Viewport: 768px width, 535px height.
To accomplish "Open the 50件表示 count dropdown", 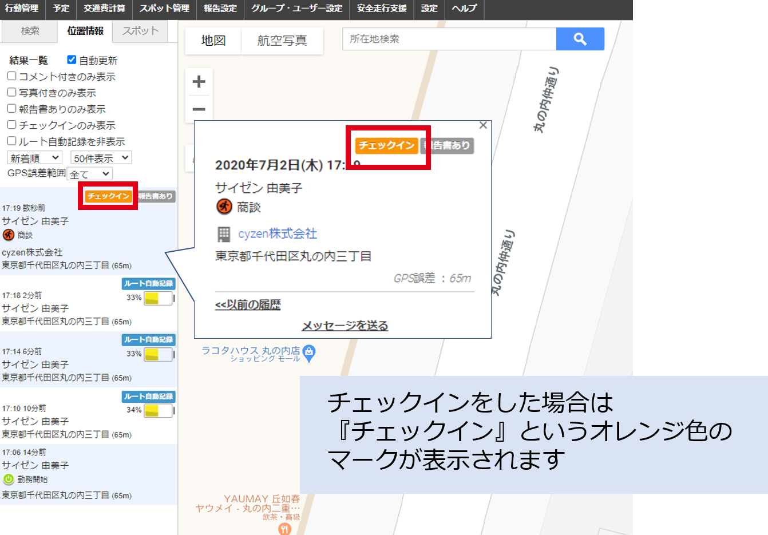I will point(101,158).
